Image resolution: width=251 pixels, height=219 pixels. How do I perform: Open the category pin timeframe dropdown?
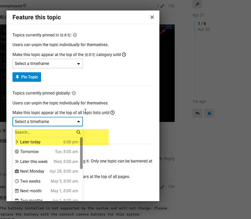[47, 64]
